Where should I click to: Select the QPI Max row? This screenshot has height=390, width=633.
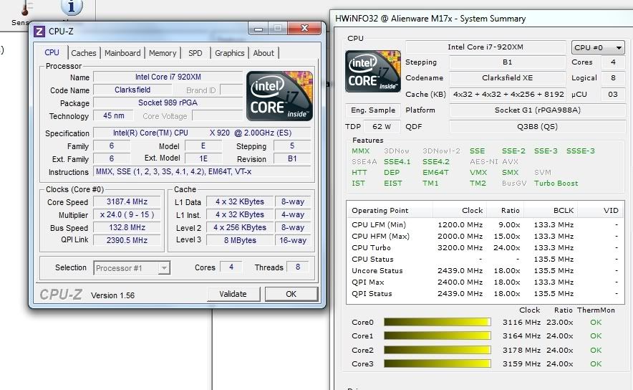pos(485,282)
